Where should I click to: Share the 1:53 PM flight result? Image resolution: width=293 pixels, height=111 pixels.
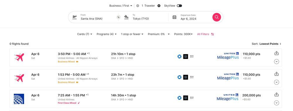tap(277, 74)
